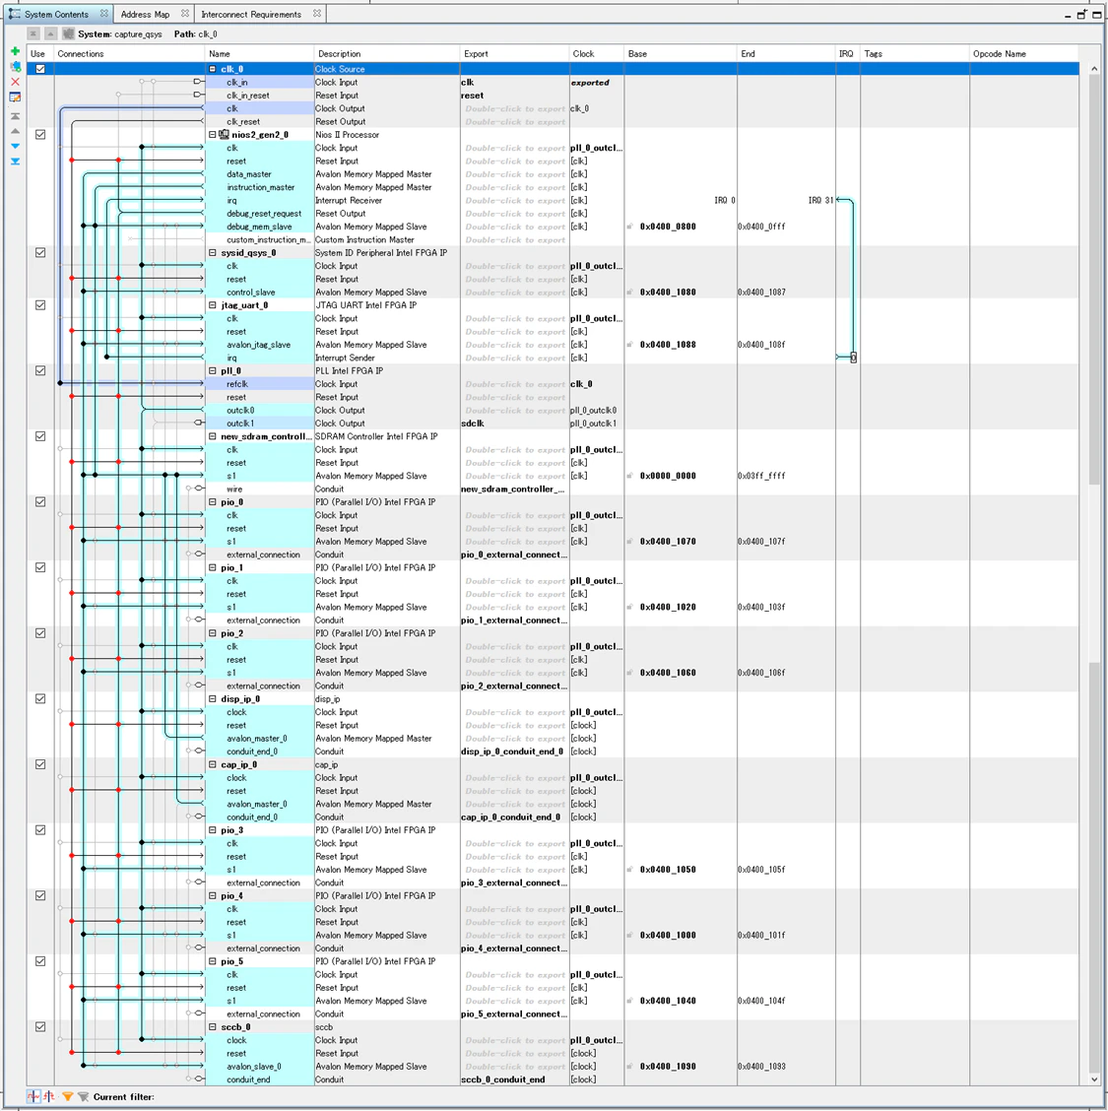Image resolution: width=1108 pixels, height=1111 pixels.
Task: Click the gray move up triangle icon
Action: pyautogui.click(x=15, y=131)
